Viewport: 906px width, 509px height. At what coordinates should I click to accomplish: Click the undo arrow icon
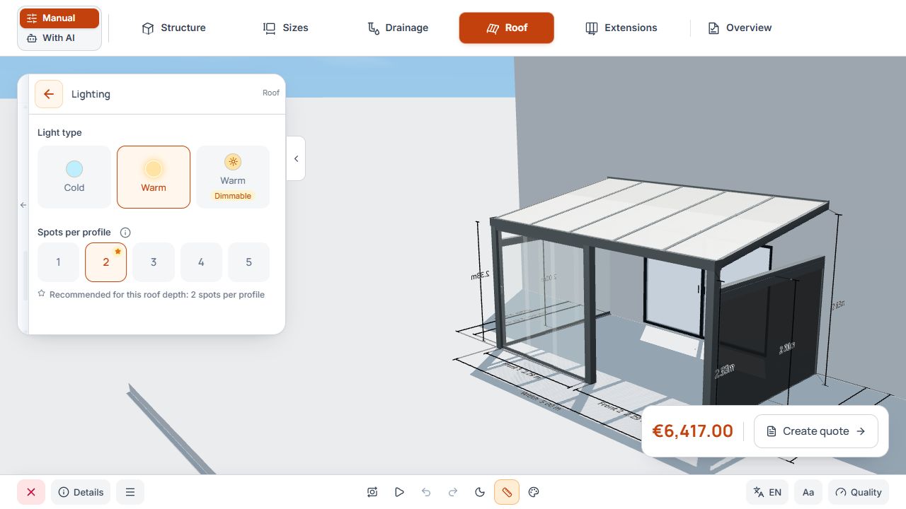[426, 492]
